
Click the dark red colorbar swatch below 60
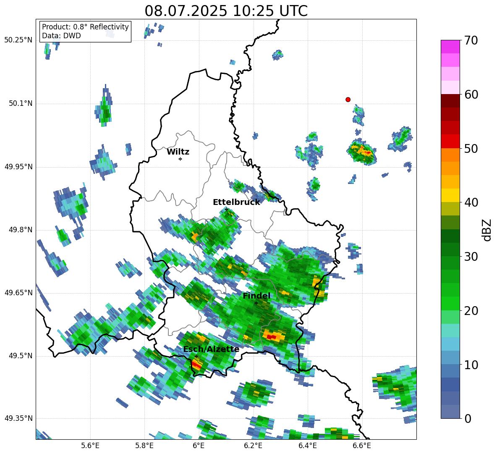tap(450, 101)
